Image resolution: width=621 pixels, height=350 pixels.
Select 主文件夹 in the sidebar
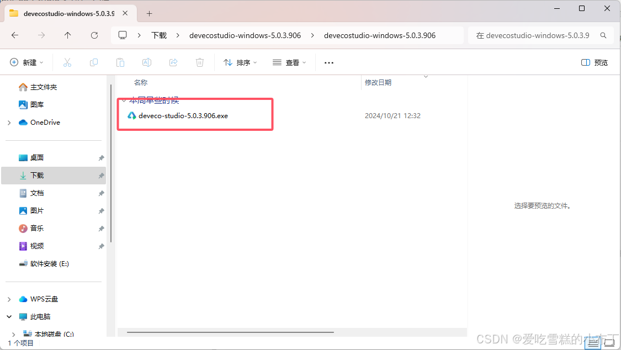point(44,87)
